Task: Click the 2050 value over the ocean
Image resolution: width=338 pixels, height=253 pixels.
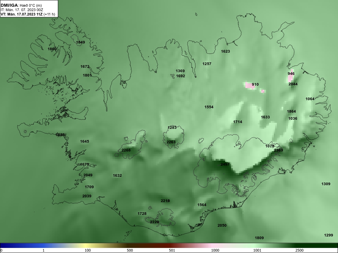Action: coord(222,225)
